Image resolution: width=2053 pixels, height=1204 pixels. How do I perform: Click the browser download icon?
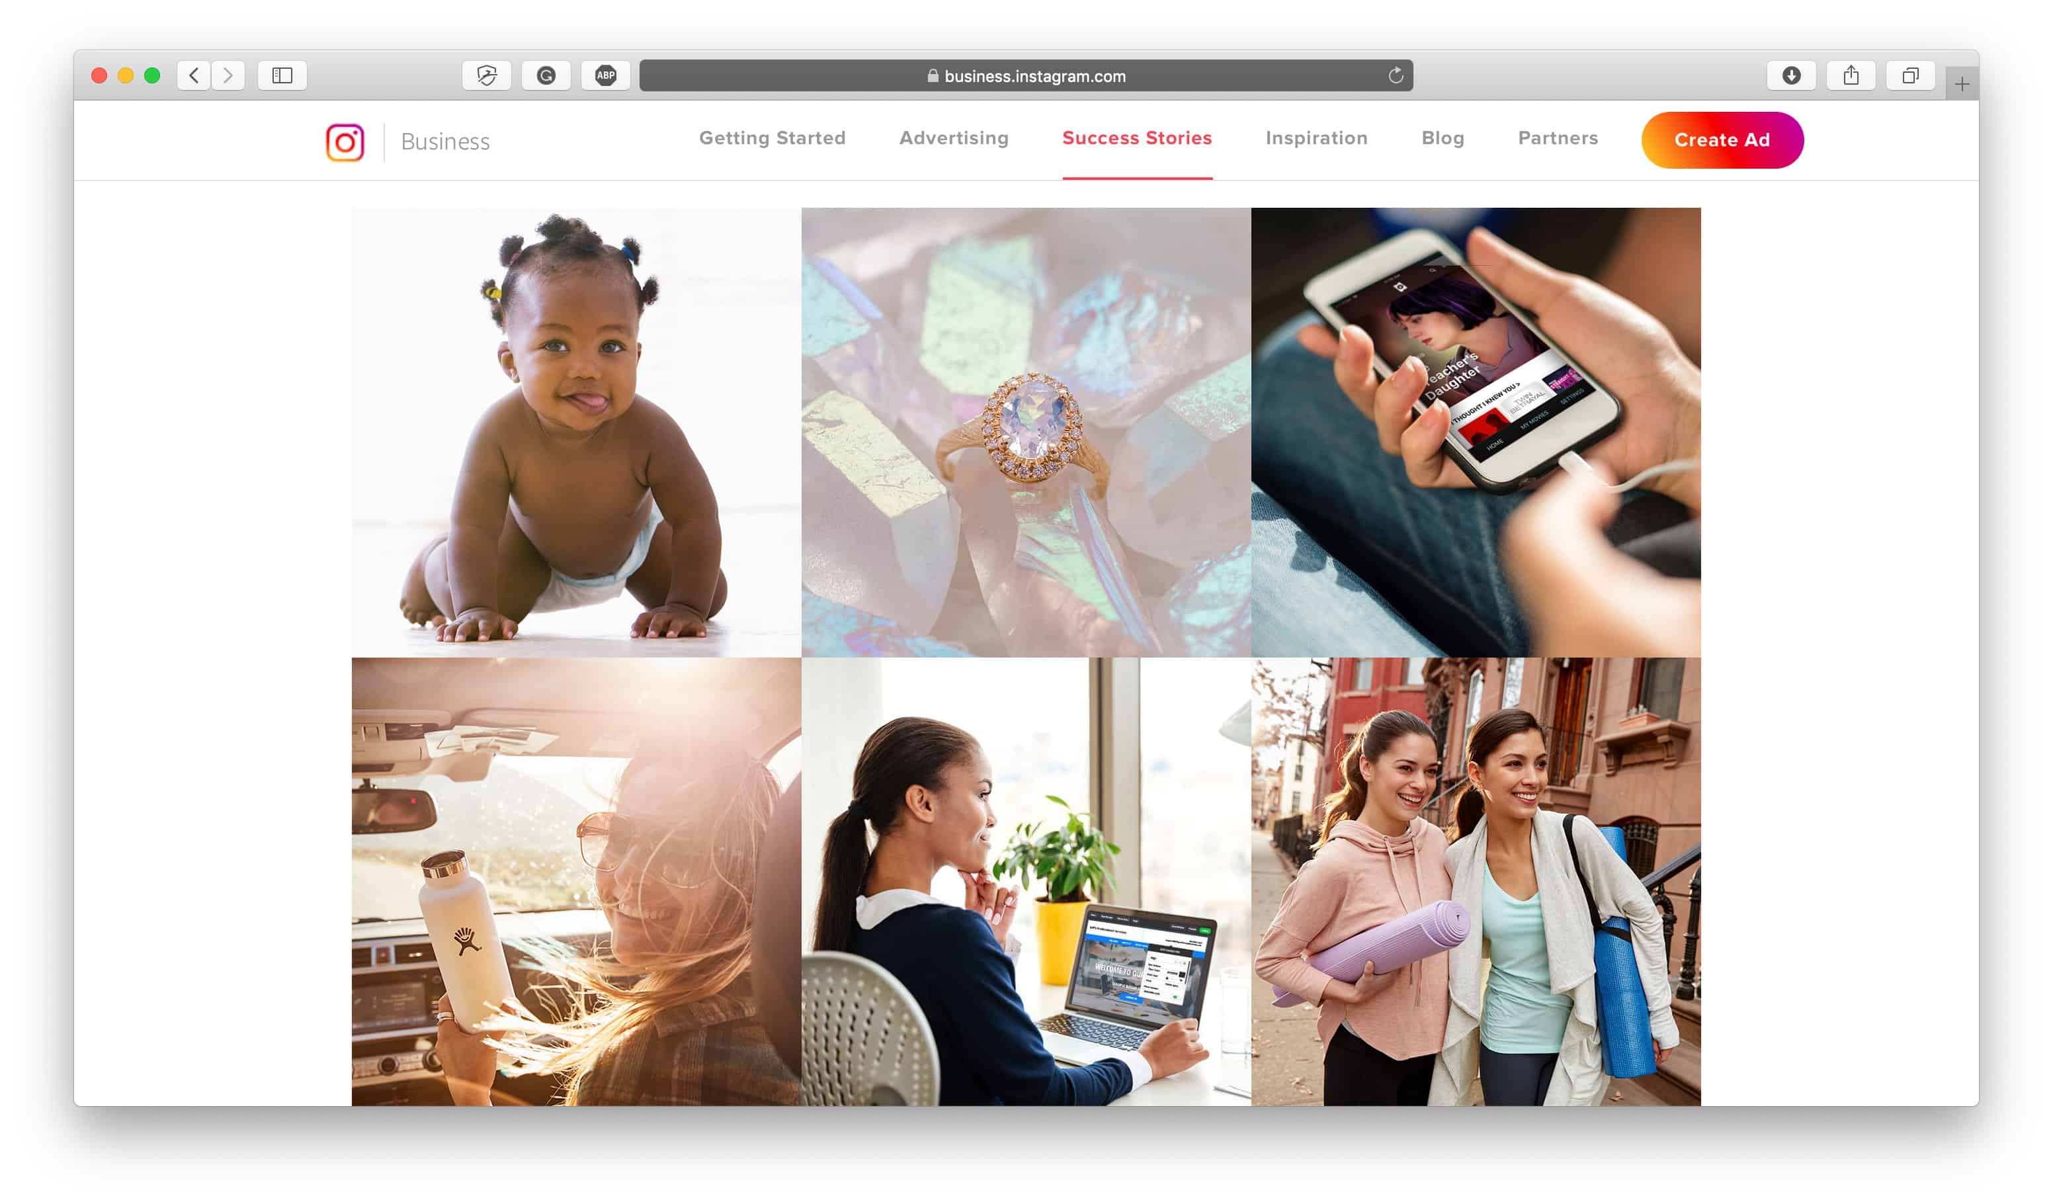point(1791,75)
